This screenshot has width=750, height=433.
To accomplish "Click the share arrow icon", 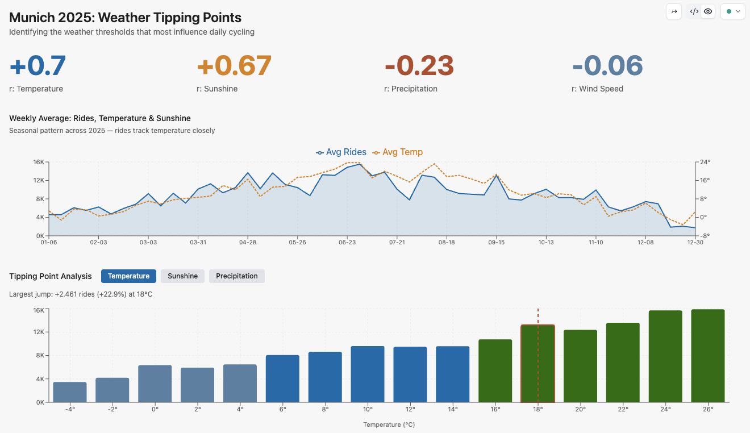I will [x=674, y=11].
